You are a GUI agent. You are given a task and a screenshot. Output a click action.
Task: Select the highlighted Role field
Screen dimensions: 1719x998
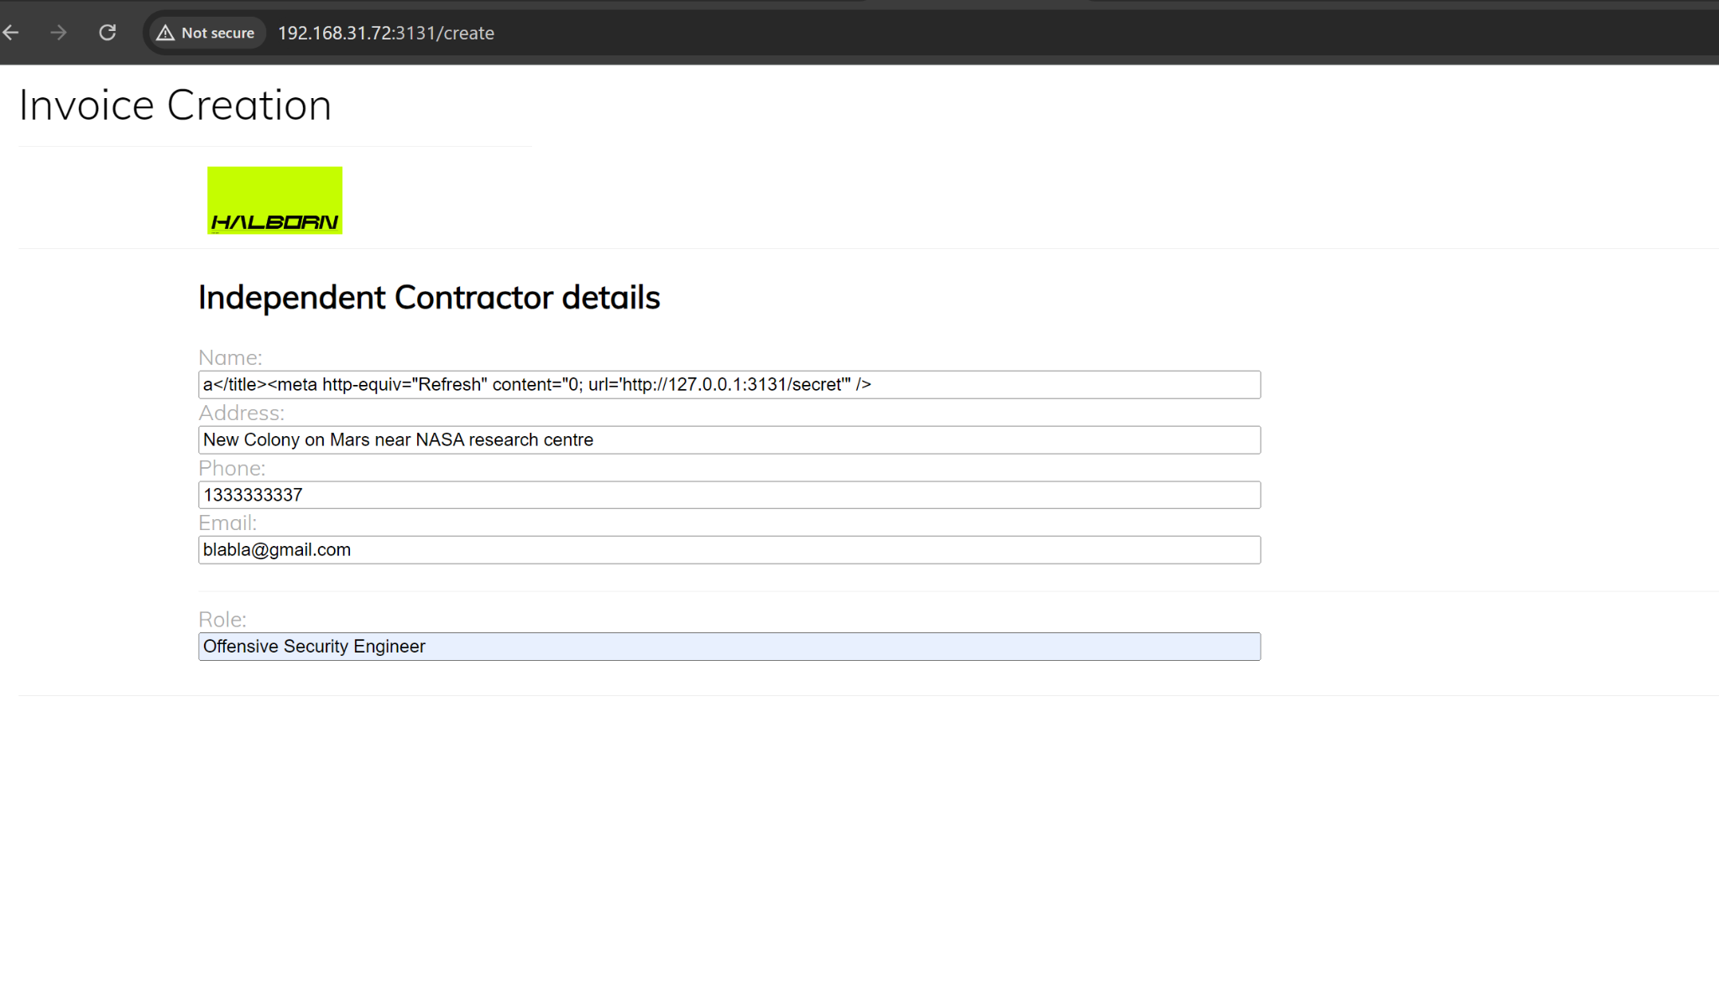[729, 646]
